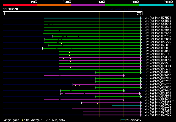Select the white BB919279 query sequence bar

point(73,11)
